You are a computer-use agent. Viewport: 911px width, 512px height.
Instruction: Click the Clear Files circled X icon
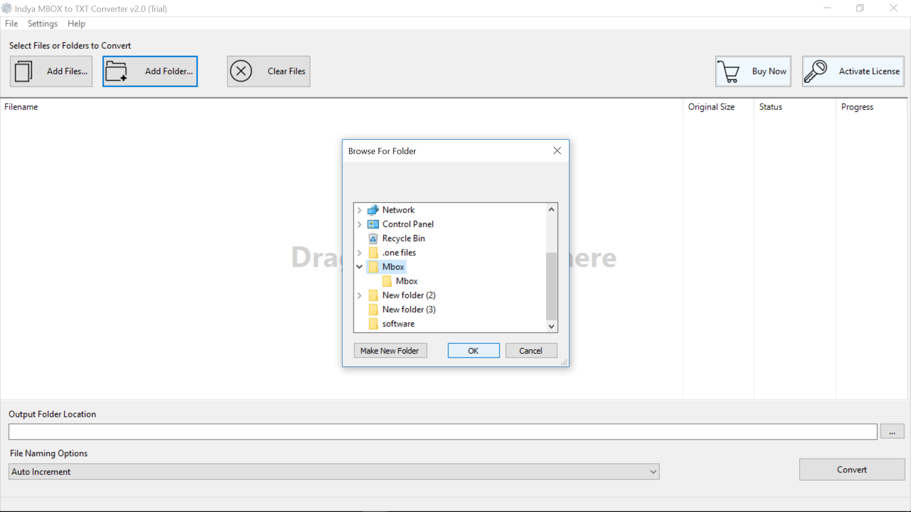click(241, 71)
